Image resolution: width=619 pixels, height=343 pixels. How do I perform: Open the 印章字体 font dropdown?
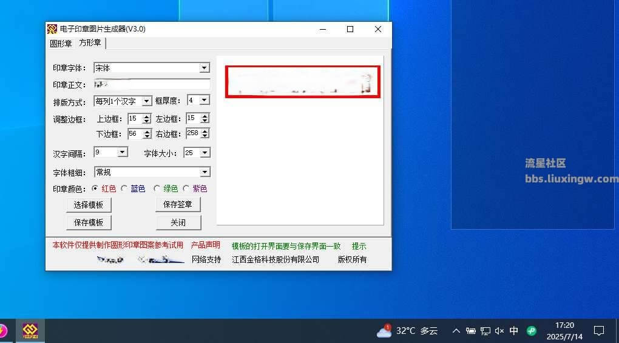[x=204, y=68]
